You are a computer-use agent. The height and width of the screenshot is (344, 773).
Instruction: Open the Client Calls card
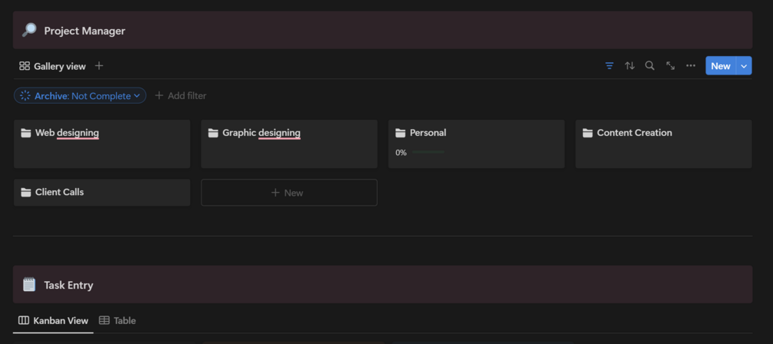102,193
